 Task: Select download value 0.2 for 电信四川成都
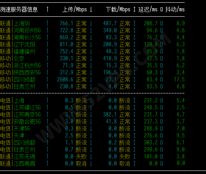[x=113, y=142]
